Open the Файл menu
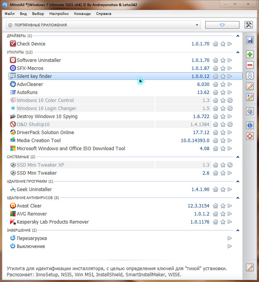Image resolution: width=259 pixels, height=282 pixels. (x=10, y=14)
